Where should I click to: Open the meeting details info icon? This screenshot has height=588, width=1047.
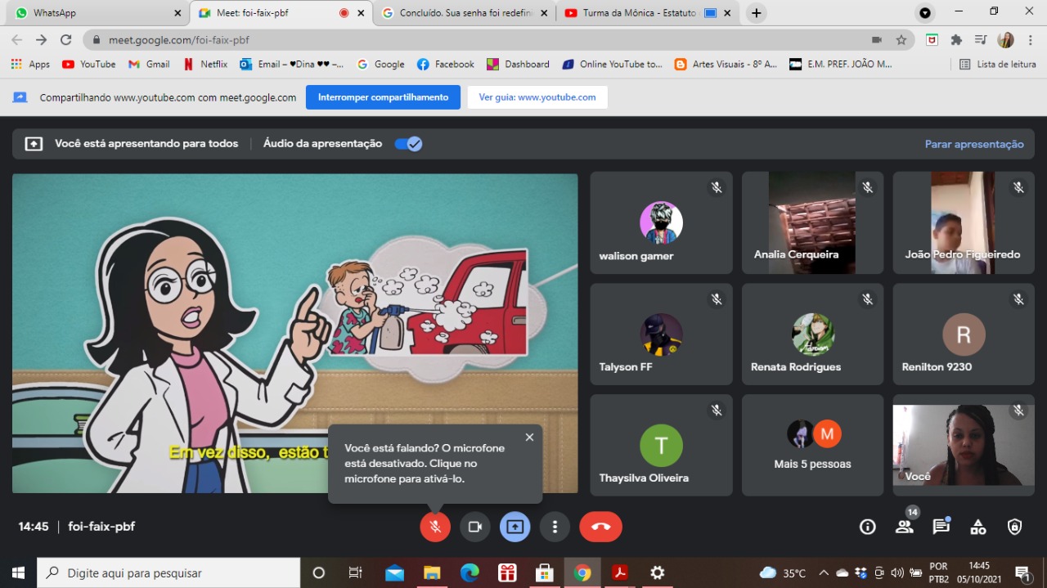[x=868, y=527]
